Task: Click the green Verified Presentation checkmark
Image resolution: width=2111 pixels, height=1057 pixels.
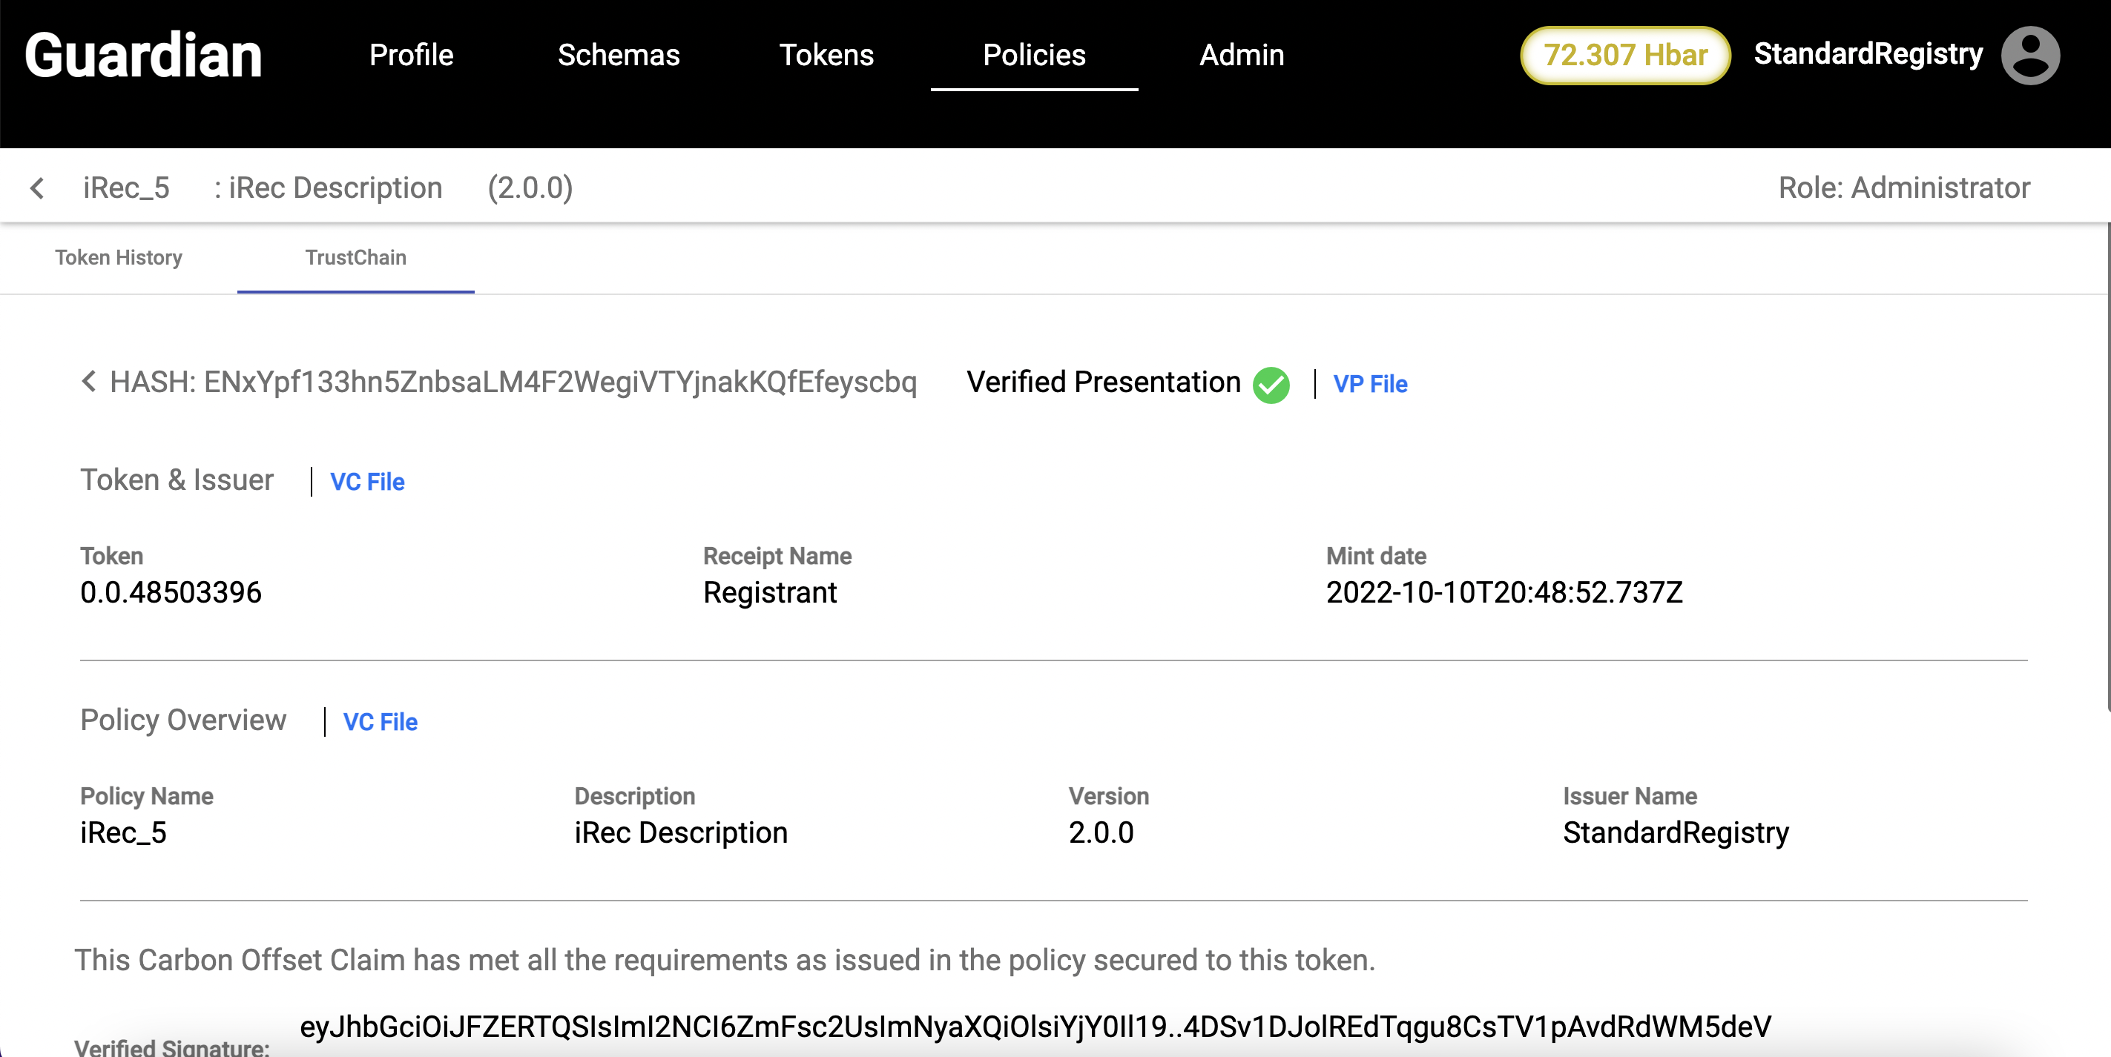Action: click(1271, 384)
